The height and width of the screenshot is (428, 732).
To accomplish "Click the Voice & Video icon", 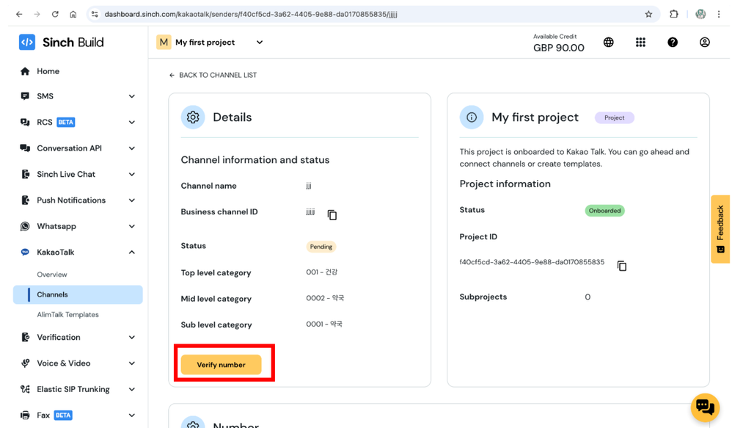I will [x=25, y=363].
